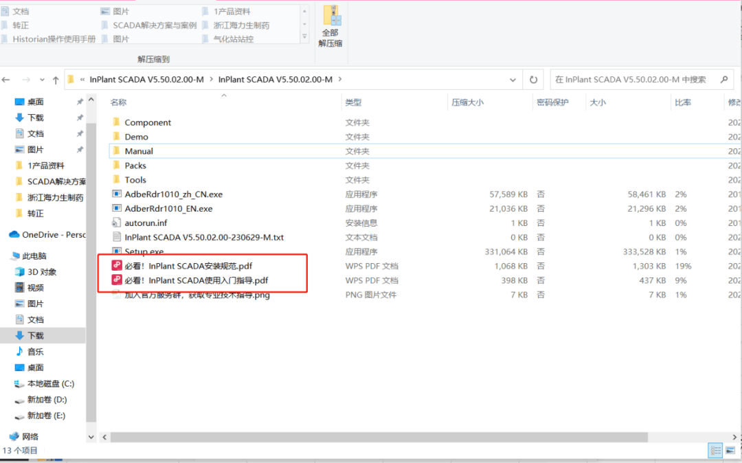This screenshot has width=742, height=463.
Task: Open 浙江海力生制药 folder in sidebar
Action: (55, 198)
